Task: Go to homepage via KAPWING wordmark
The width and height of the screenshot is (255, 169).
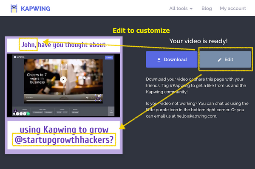Action: [x=35, y=8]
